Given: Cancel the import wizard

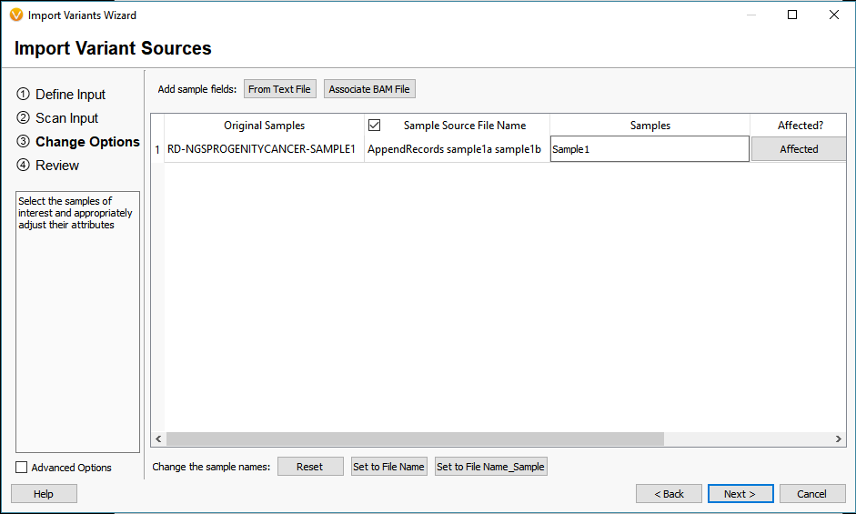Looking at the screenshot, I should 812,494.
